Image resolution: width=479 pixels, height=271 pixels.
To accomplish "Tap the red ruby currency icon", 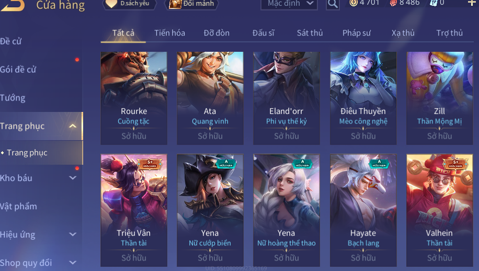I will (393, 3).
